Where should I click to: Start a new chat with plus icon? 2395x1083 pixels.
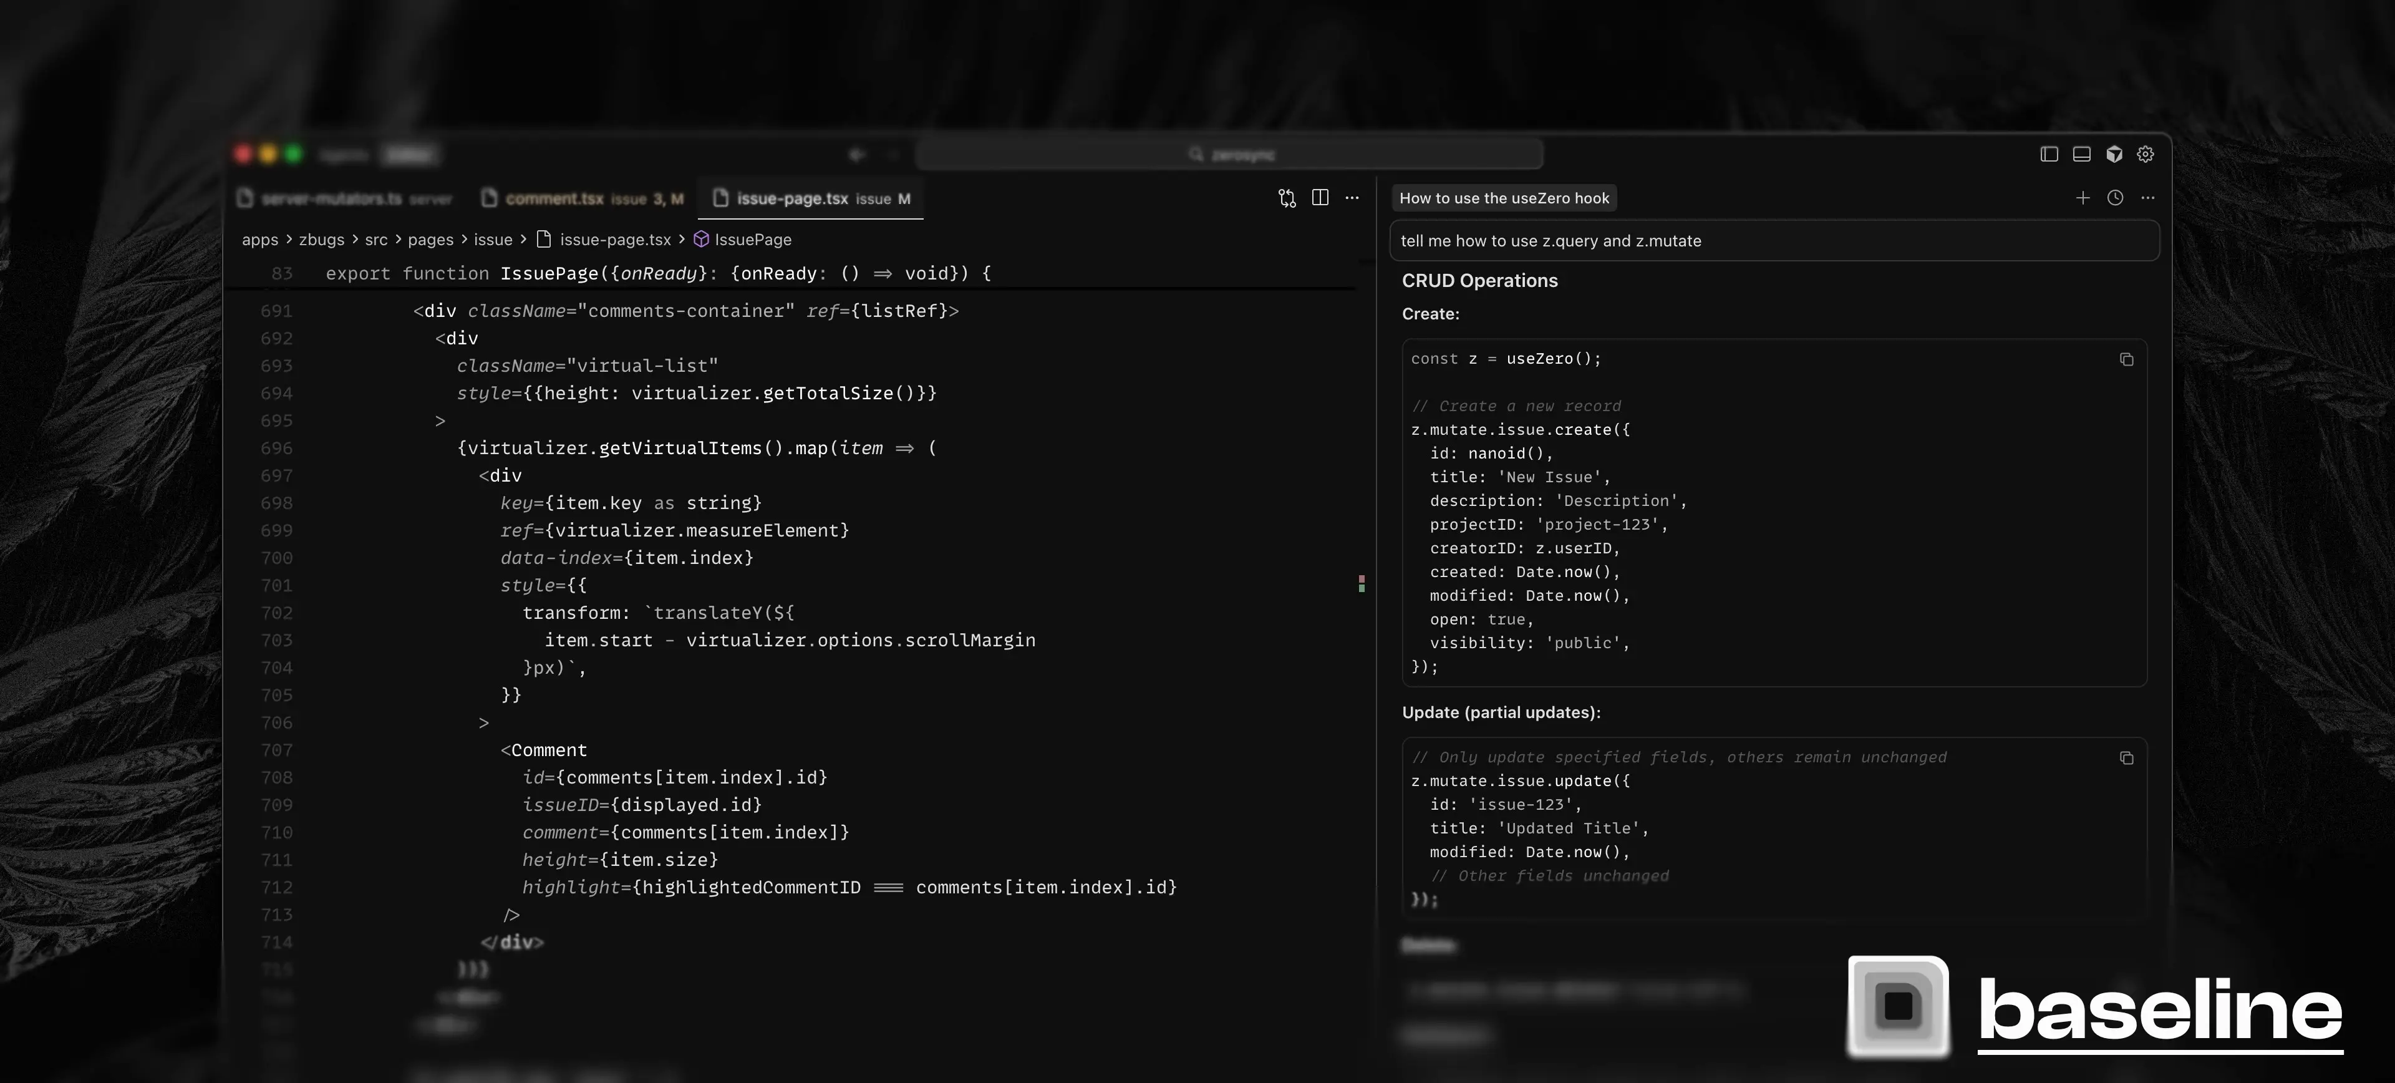pos(2083,198)
